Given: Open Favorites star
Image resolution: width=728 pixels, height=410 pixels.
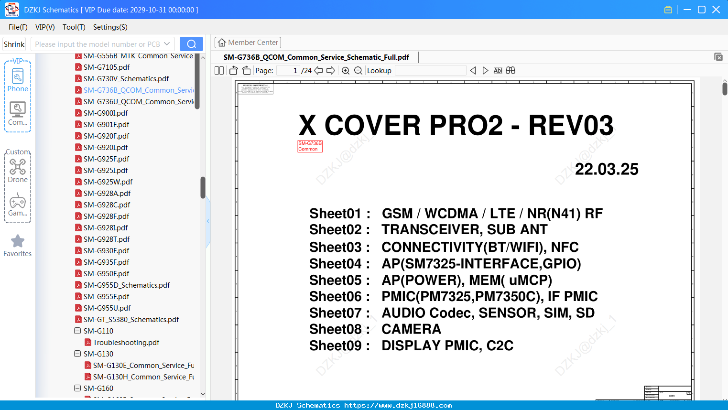Looking at the screenshot, I should [18, 246].
